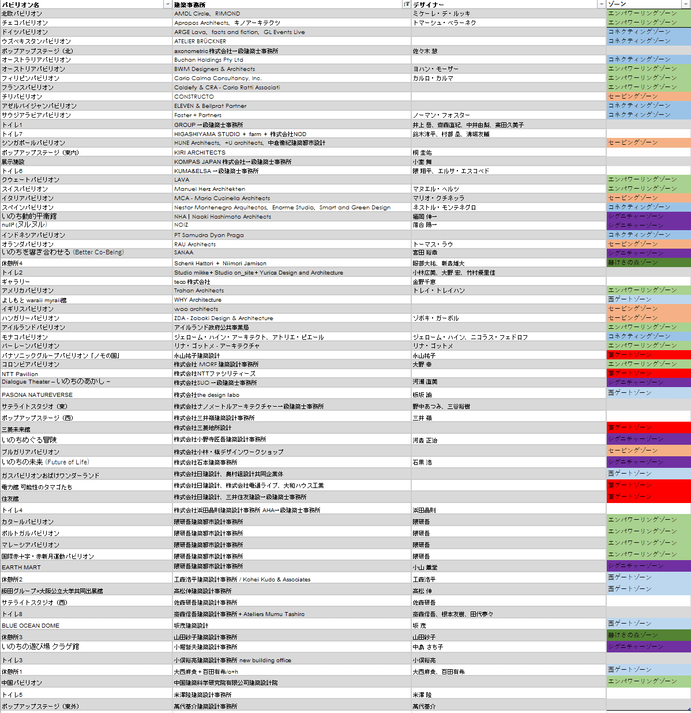The height and width of the screenshot is (713, 691).
Task: Click the purple シグニチャーゾーン cell next to null²（ヌルヌル）
Action: pos(648,226)
